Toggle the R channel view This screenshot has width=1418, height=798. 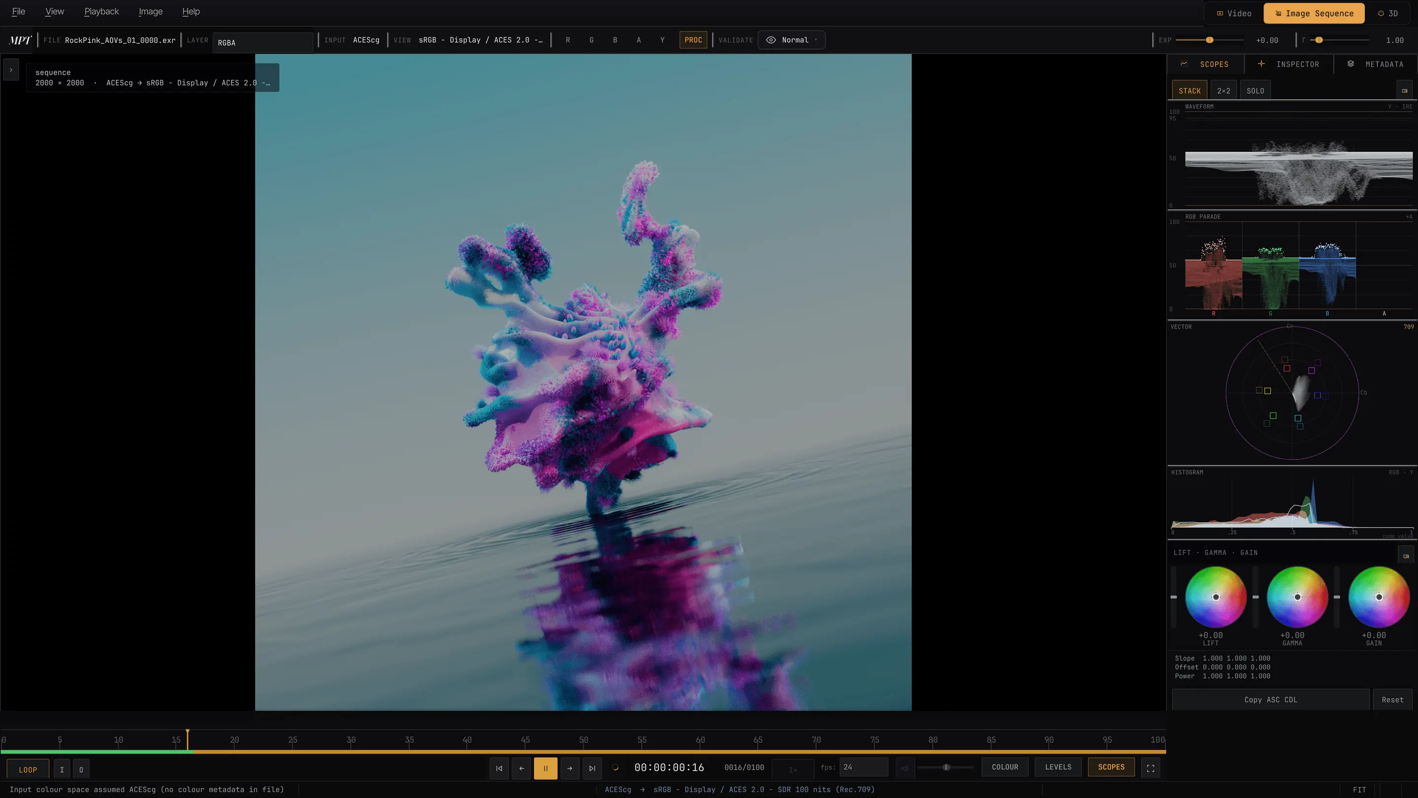tap(568, 40)
